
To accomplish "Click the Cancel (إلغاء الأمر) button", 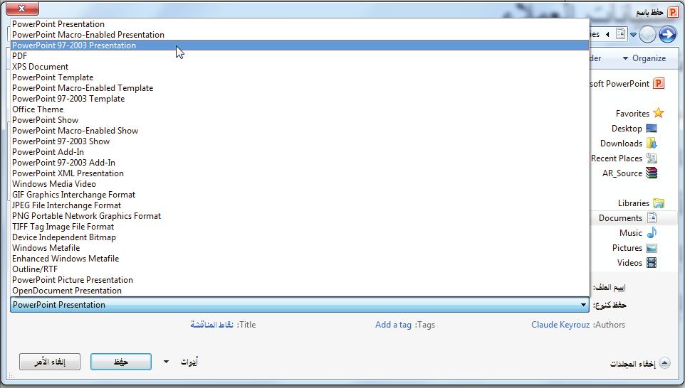I will pyautogui.click(x=50, y=362).
